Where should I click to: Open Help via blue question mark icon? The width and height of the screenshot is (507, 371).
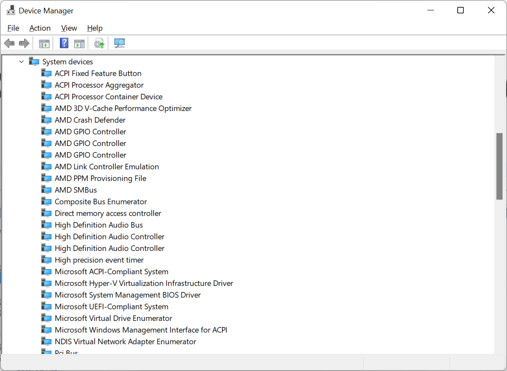tap(64, 43)
